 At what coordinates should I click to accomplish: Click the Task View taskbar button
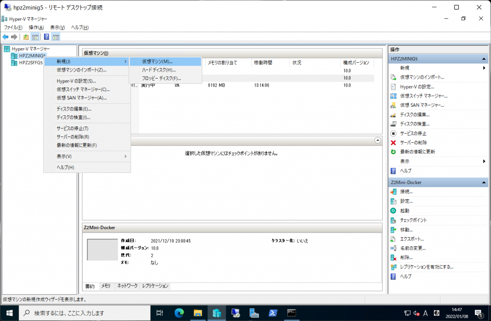160,313
